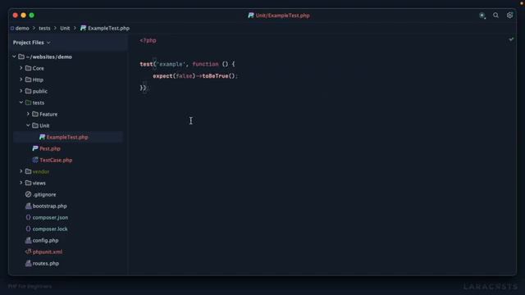Collapse the tests folder chevron
The height and width of the screenshot is (295, 525).
(x=21, y=102)
